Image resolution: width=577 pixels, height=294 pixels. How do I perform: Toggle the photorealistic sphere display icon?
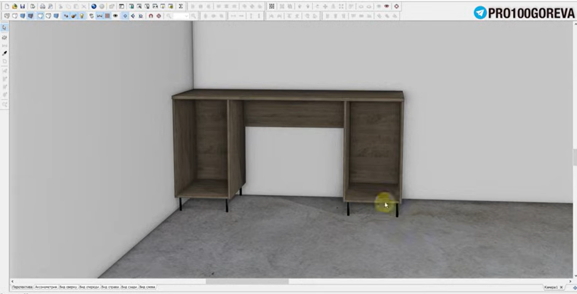tap(73, 16)
